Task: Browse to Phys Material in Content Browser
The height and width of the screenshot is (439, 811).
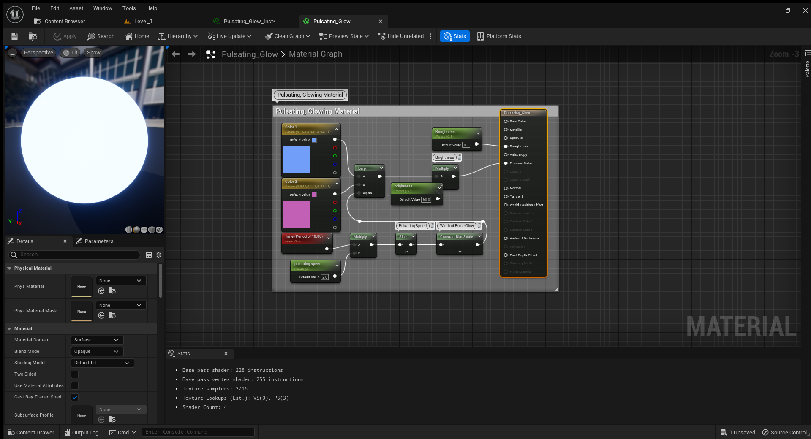Action: click(x=112, y=291)
